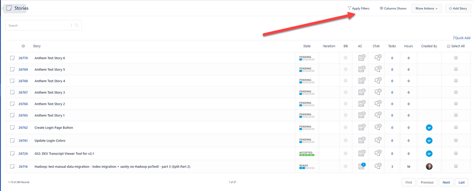The height and width of the screenshot is (191, 473).
Task: Open acceptance criteria icon for story 26770
Action: pos(361,58)
